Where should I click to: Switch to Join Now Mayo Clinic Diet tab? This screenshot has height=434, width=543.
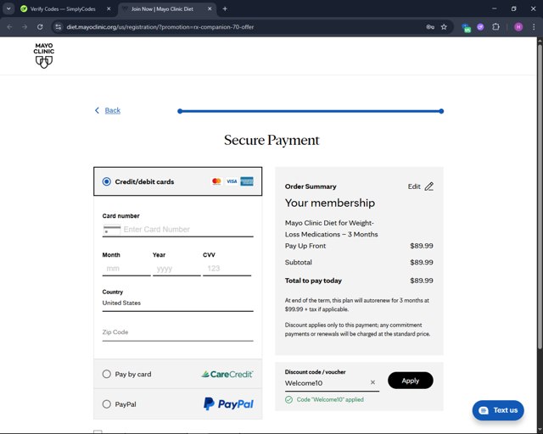point(167,9)
